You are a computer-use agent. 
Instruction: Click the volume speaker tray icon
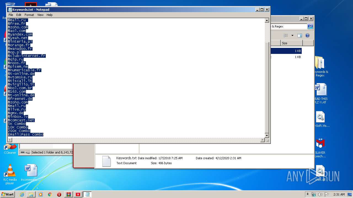pos(320,194)
